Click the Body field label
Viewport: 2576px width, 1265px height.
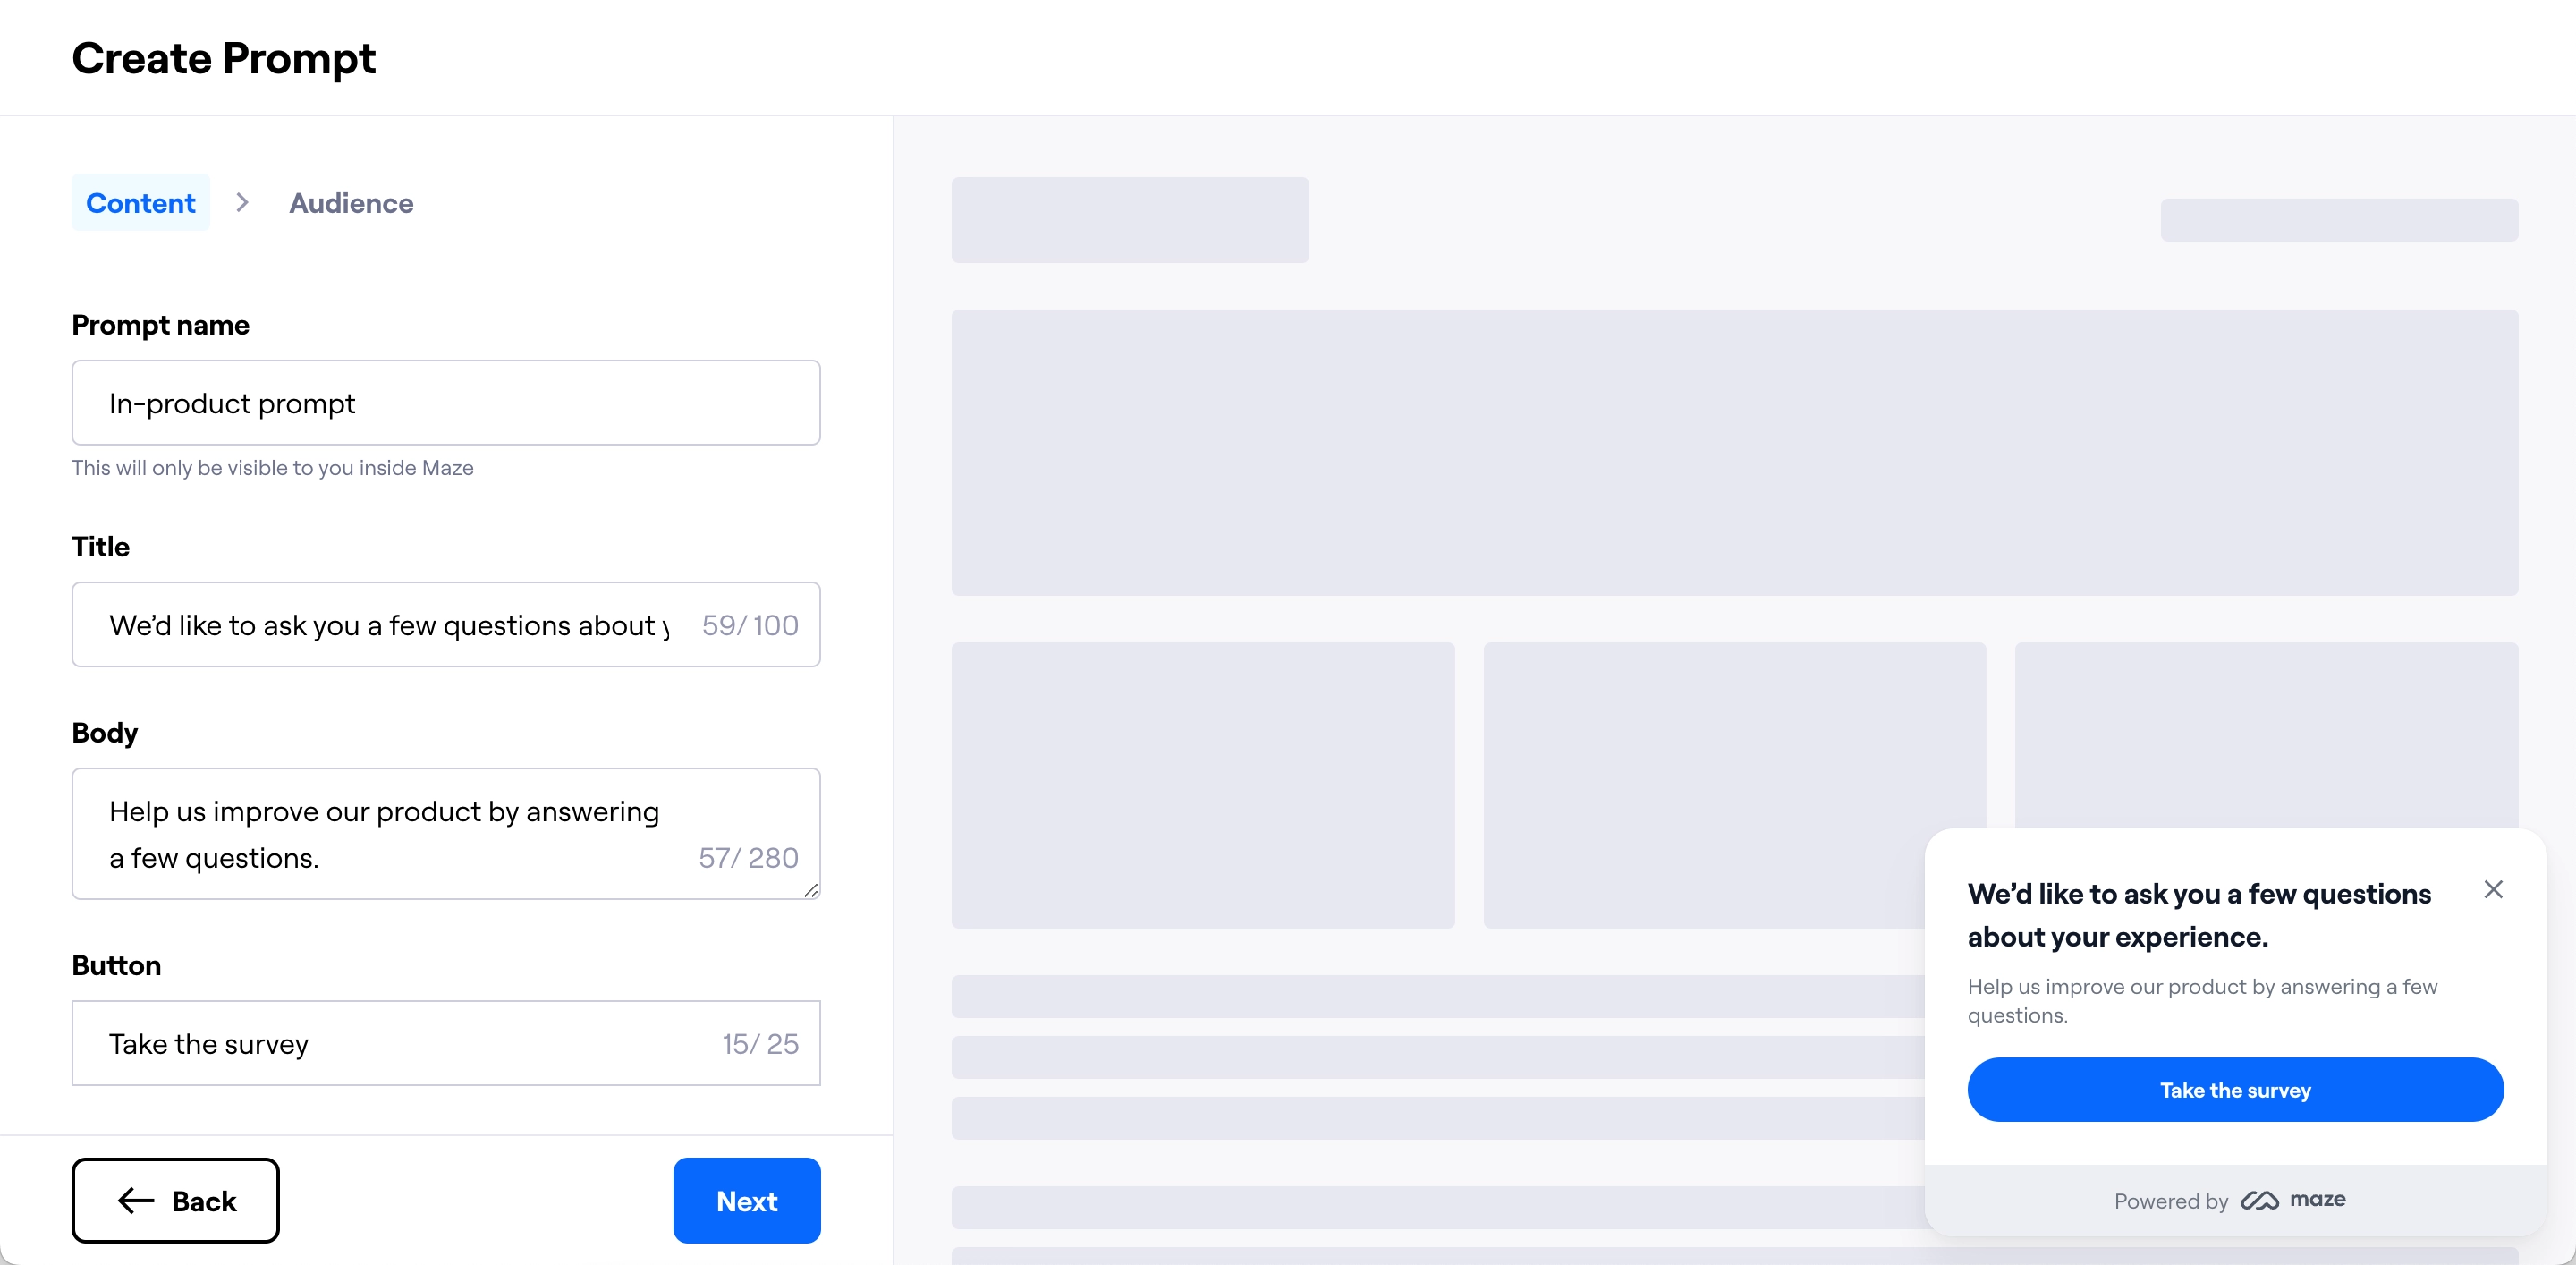point(104,733)
